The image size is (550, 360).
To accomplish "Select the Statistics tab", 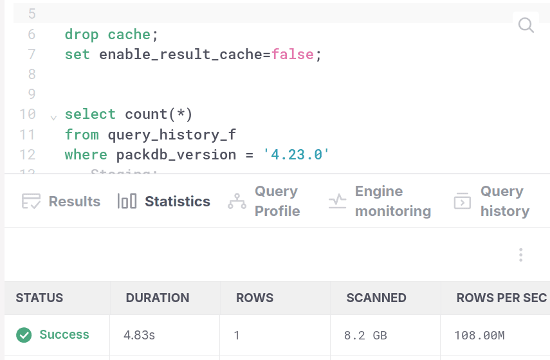I will click(164, 201).
